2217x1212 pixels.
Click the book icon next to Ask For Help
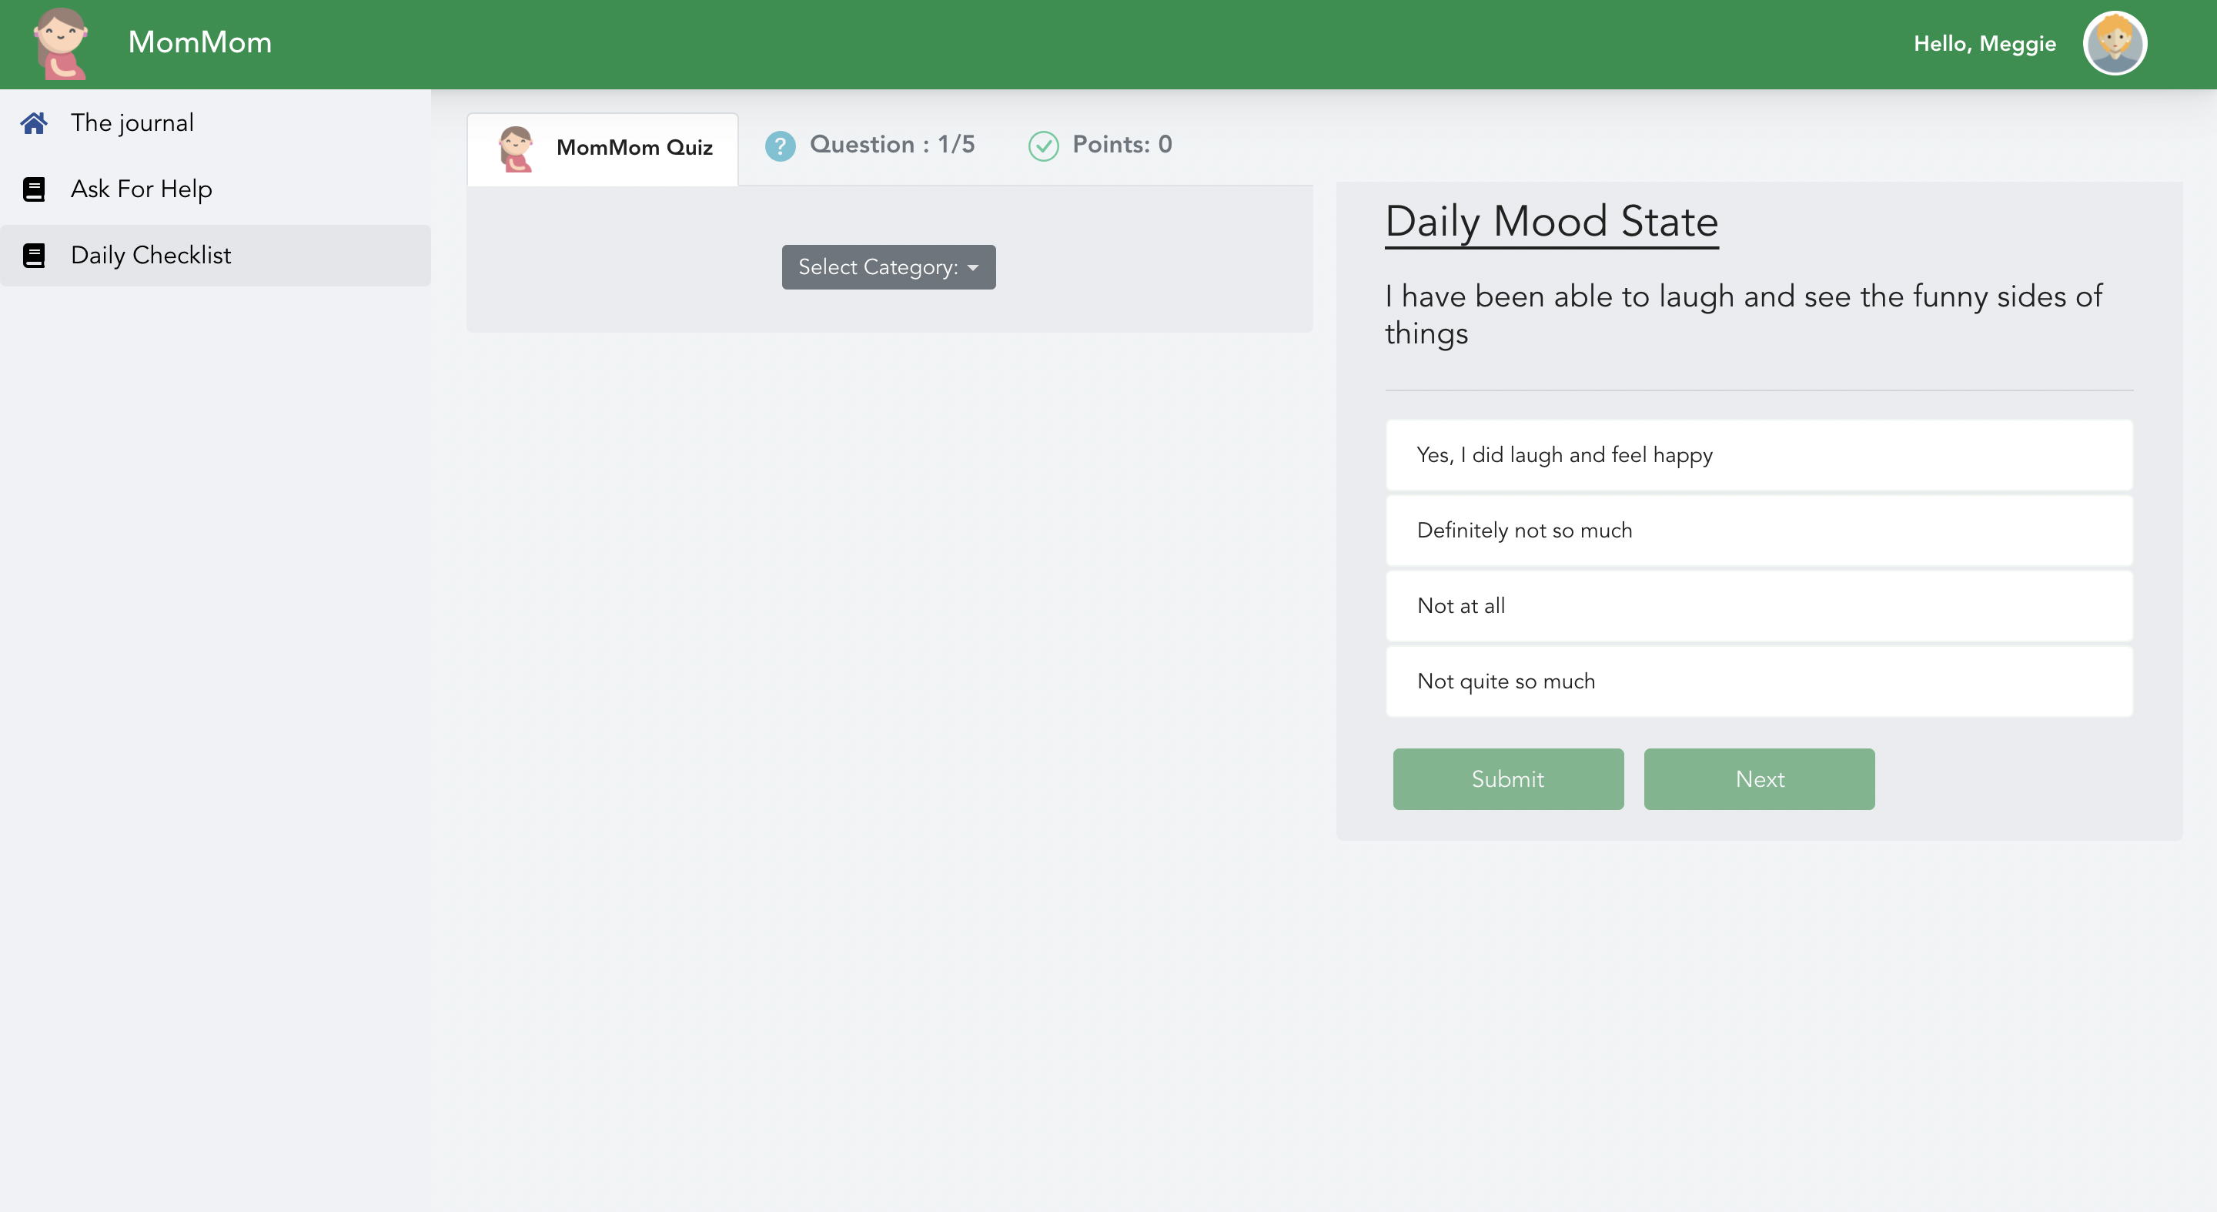[x=34, y=189]
